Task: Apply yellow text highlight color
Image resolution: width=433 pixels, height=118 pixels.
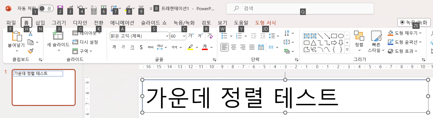Action: [190, 47]
